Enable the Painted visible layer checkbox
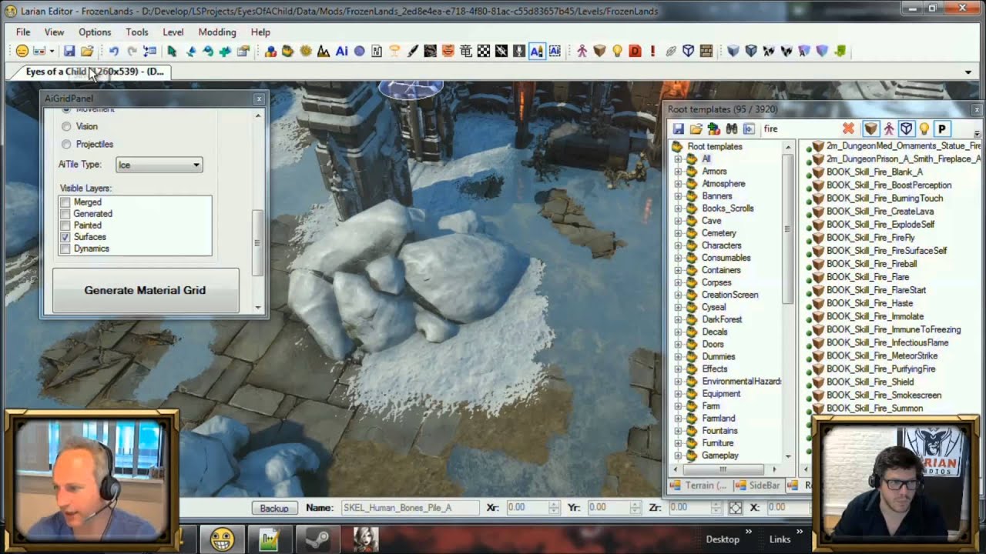 coord(65,225)
